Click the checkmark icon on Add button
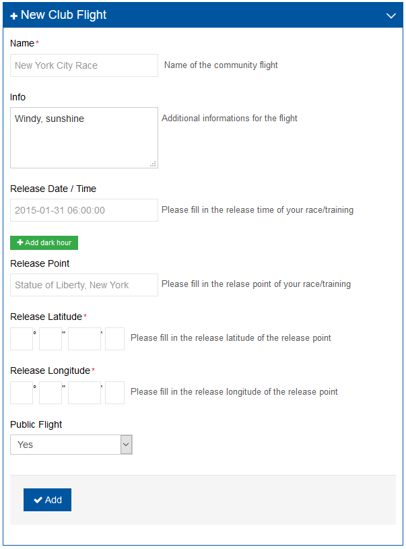The image size is (406, 549). (x=38, y=500)
